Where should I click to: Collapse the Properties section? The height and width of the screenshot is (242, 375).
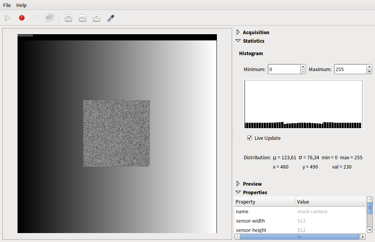click(x=238, y=192)
